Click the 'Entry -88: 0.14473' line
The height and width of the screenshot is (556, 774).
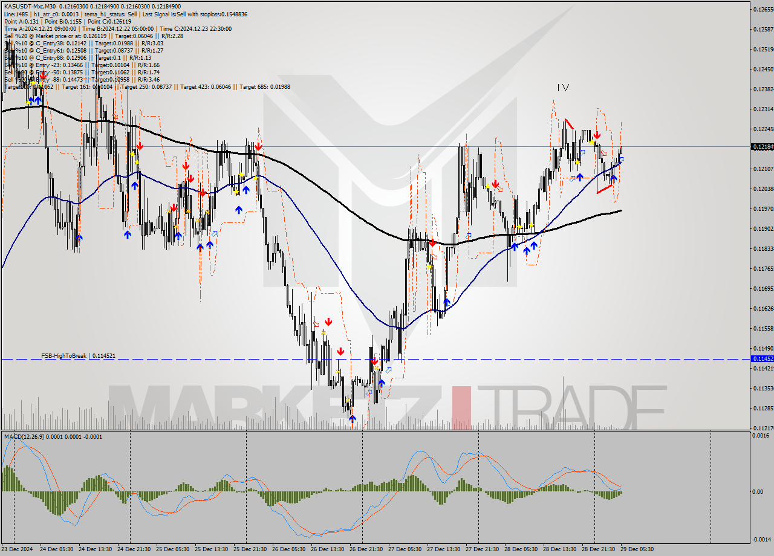point(82,79)
